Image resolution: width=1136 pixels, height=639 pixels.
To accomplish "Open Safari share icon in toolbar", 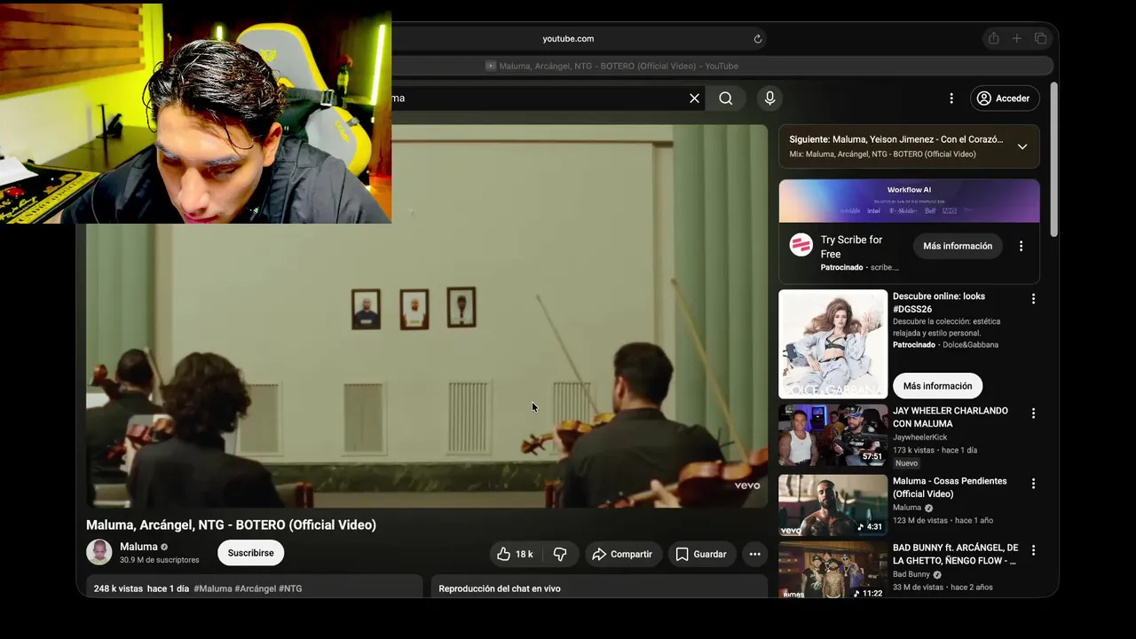I will click(x=993, y=39).
